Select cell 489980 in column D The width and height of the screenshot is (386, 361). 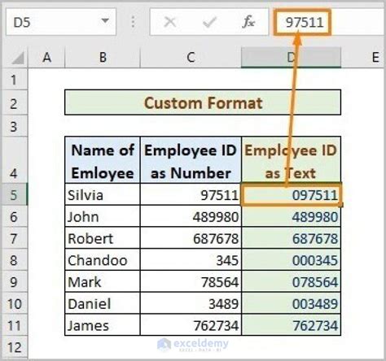tap(291, 216)
